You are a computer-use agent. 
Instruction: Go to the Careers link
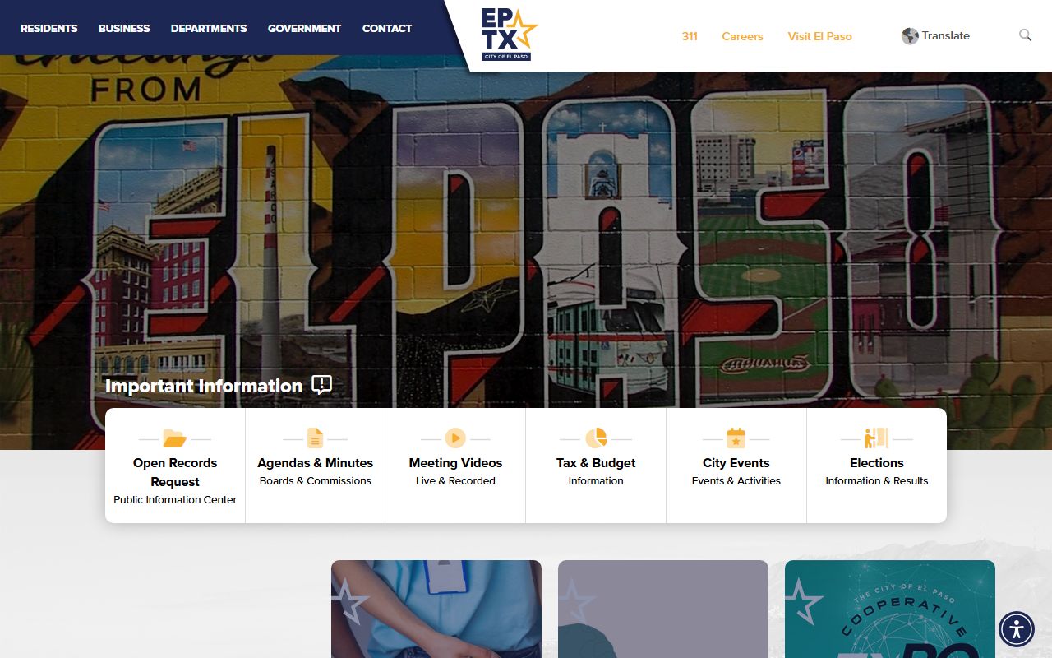coord(742,36)
